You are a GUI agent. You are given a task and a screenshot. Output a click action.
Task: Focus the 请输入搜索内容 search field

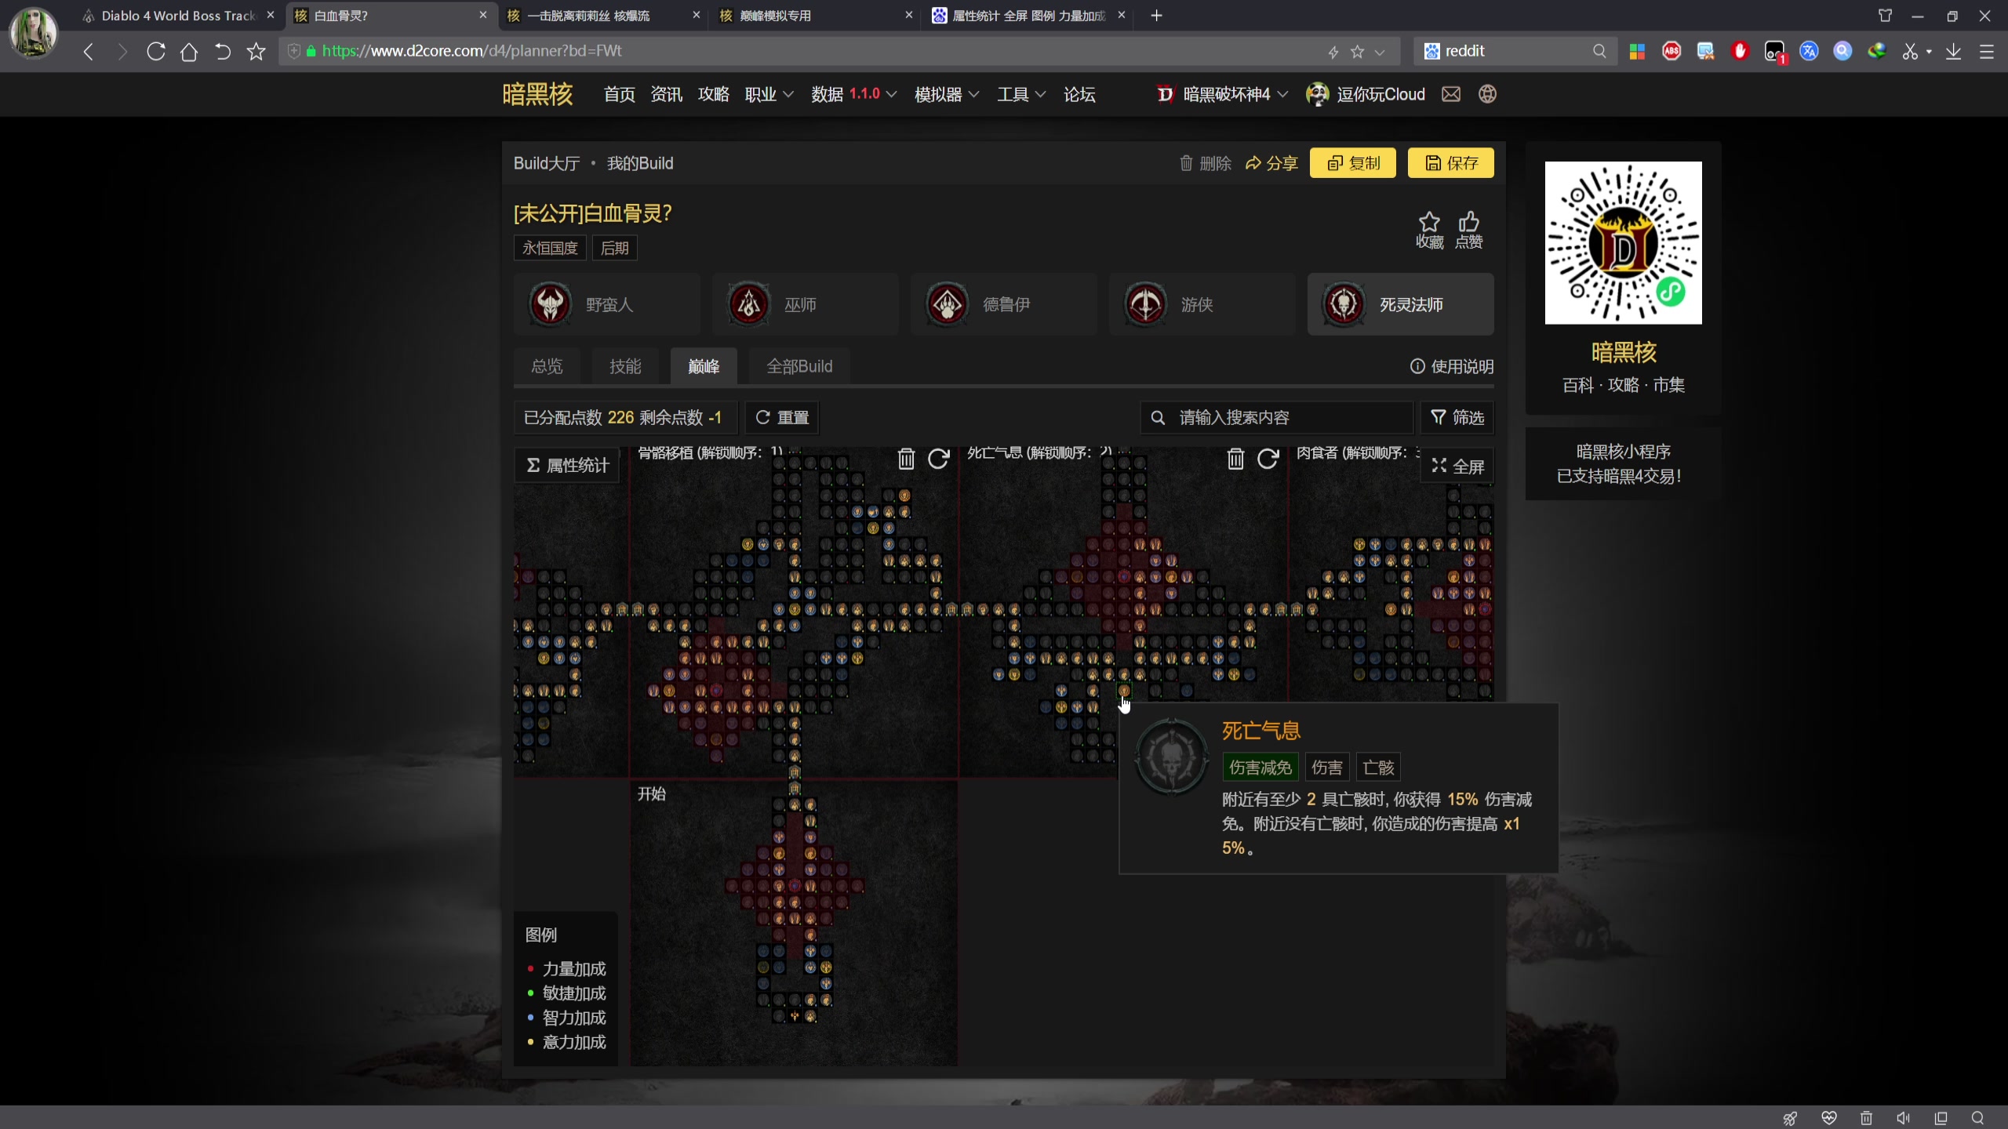[1276, 417]
